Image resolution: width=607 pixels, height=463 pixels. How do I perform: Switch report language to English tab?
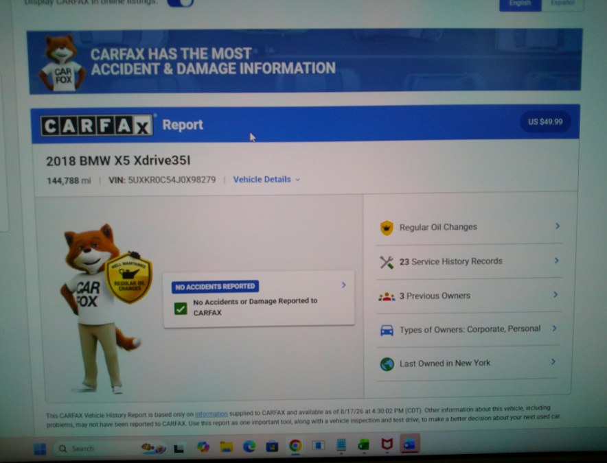520,4
